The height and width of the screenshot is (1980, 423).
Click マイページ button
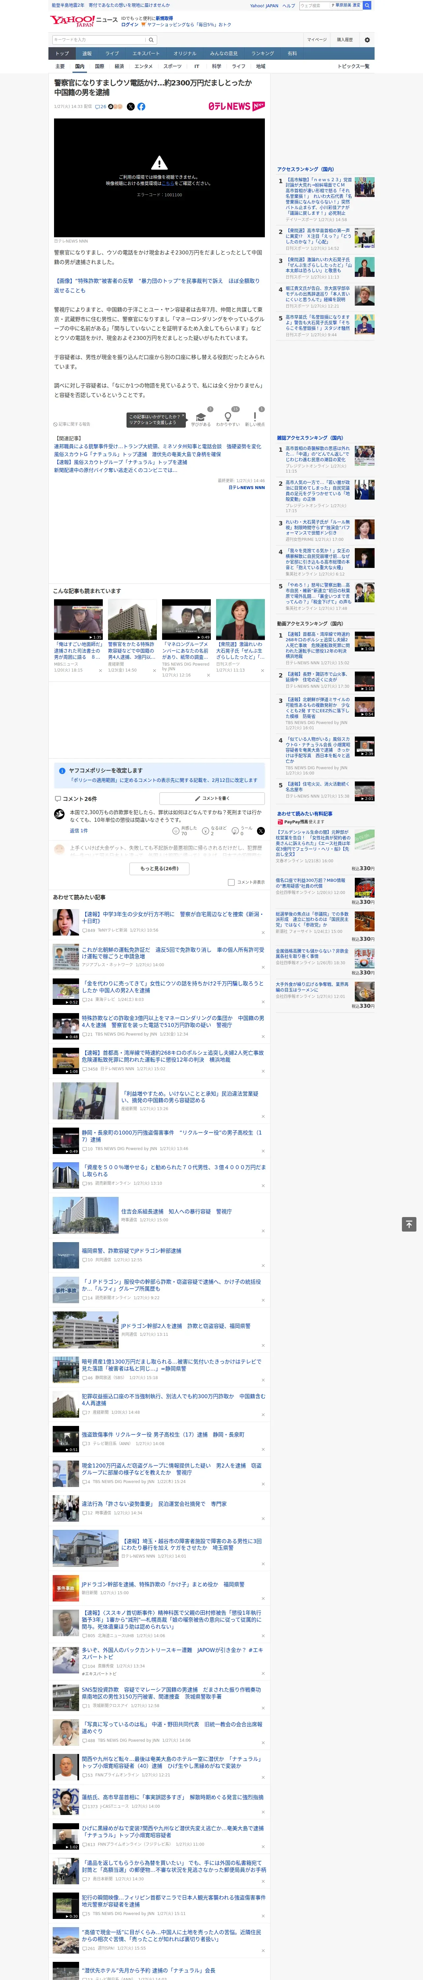pyautogui.click(x=317, y=39)
